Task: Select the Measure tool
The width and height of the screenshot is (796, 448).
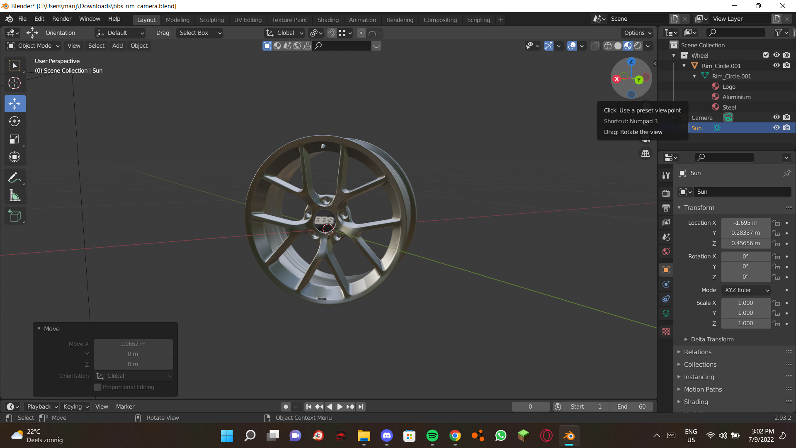Action: (x=15, y=195)
